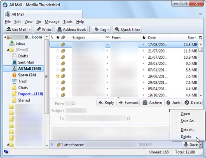
Task: Open the Go menu
Action: 39,22
